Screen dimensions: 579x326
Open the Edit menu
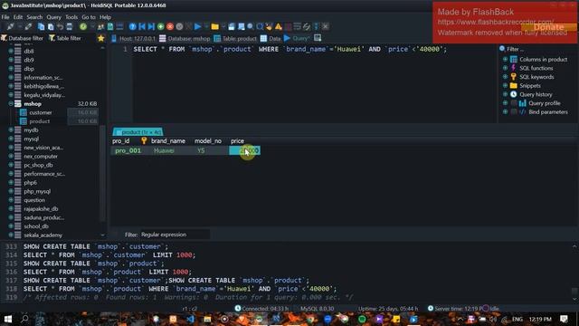18,17
